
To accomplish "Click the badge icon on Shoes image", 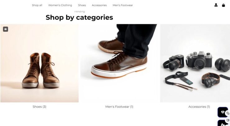I will click(6, 29).
